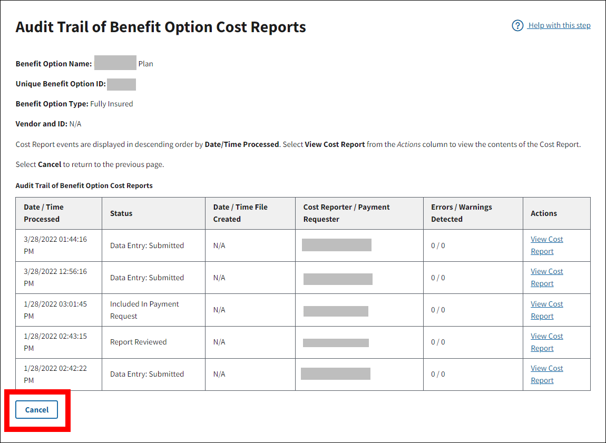Click the 'Date / Time Processed' column header
This screenshot has height=443, width=606.
44,213
